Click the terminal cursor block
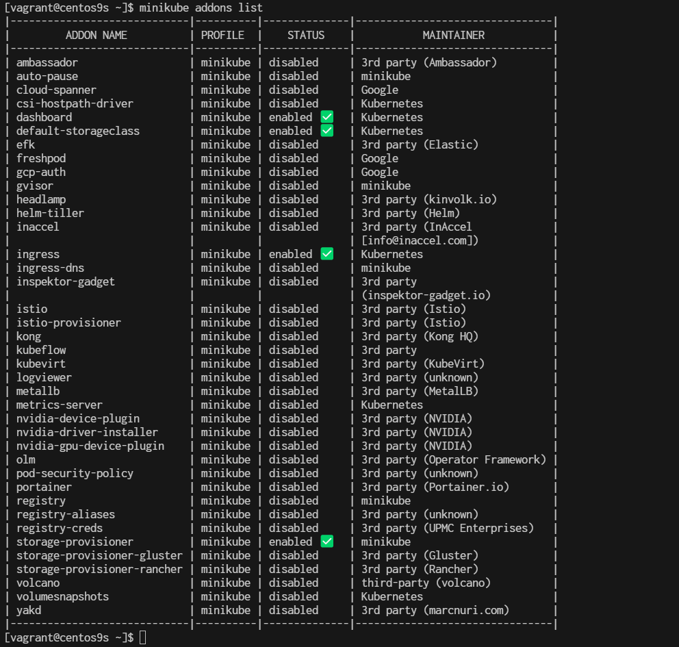679x647 pixels. [x=142, y=637]
